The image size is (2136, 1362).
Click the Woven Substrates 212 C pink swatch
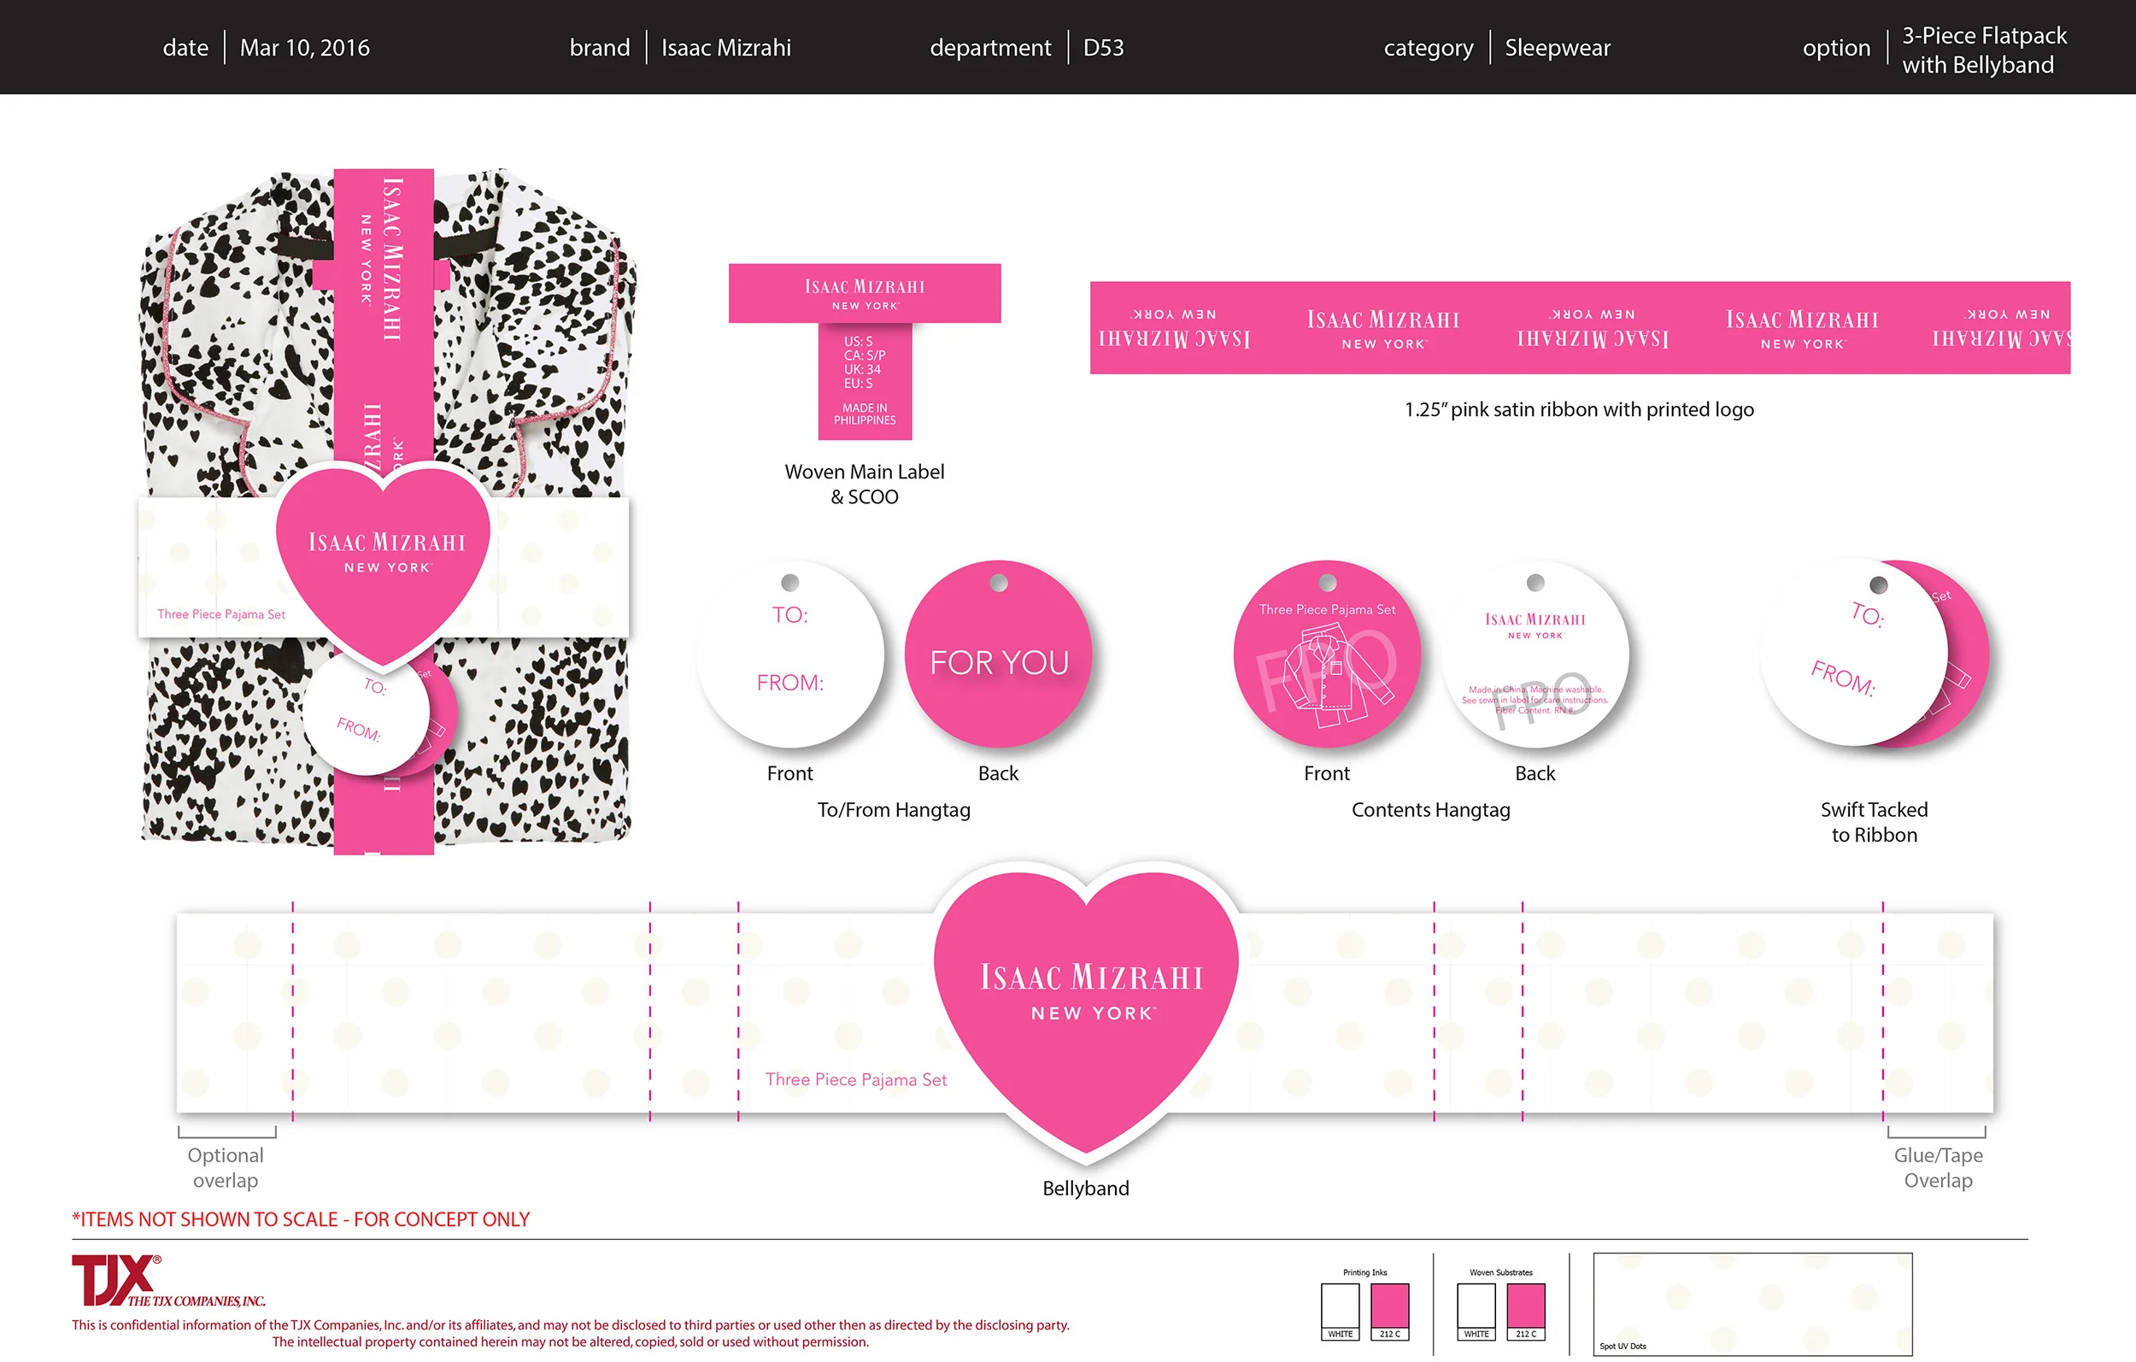(x=1526, y=1306)
